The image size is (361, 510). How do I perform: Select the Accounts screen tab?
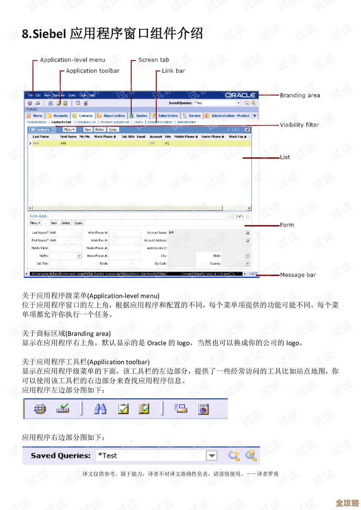[60, 116]
